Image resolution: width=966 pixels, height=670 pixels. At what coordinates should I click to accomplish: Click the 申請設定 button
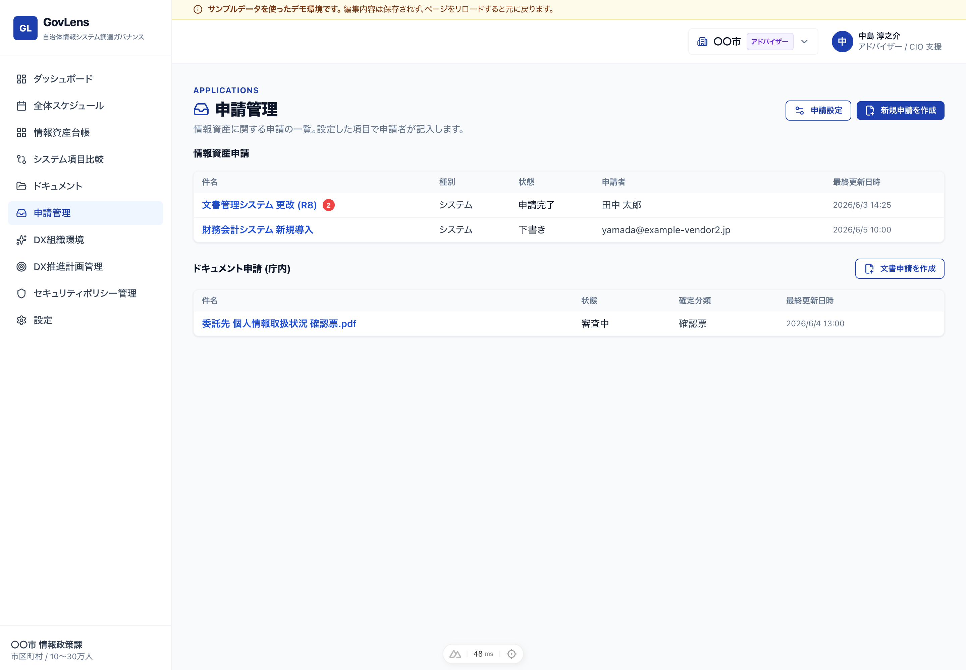point(818,111)
